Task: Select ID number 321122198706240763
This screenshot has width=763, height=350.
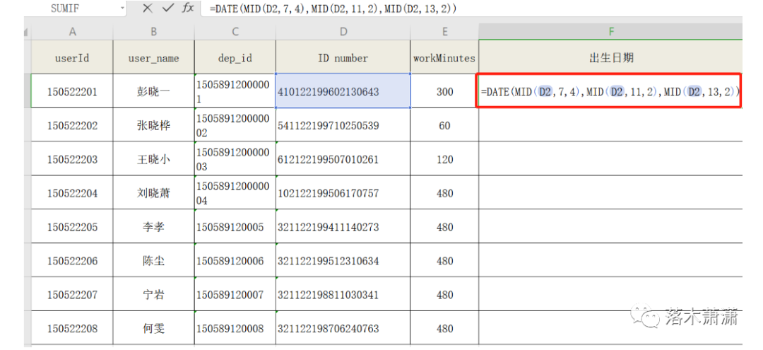Action: (x=343, y=328)
